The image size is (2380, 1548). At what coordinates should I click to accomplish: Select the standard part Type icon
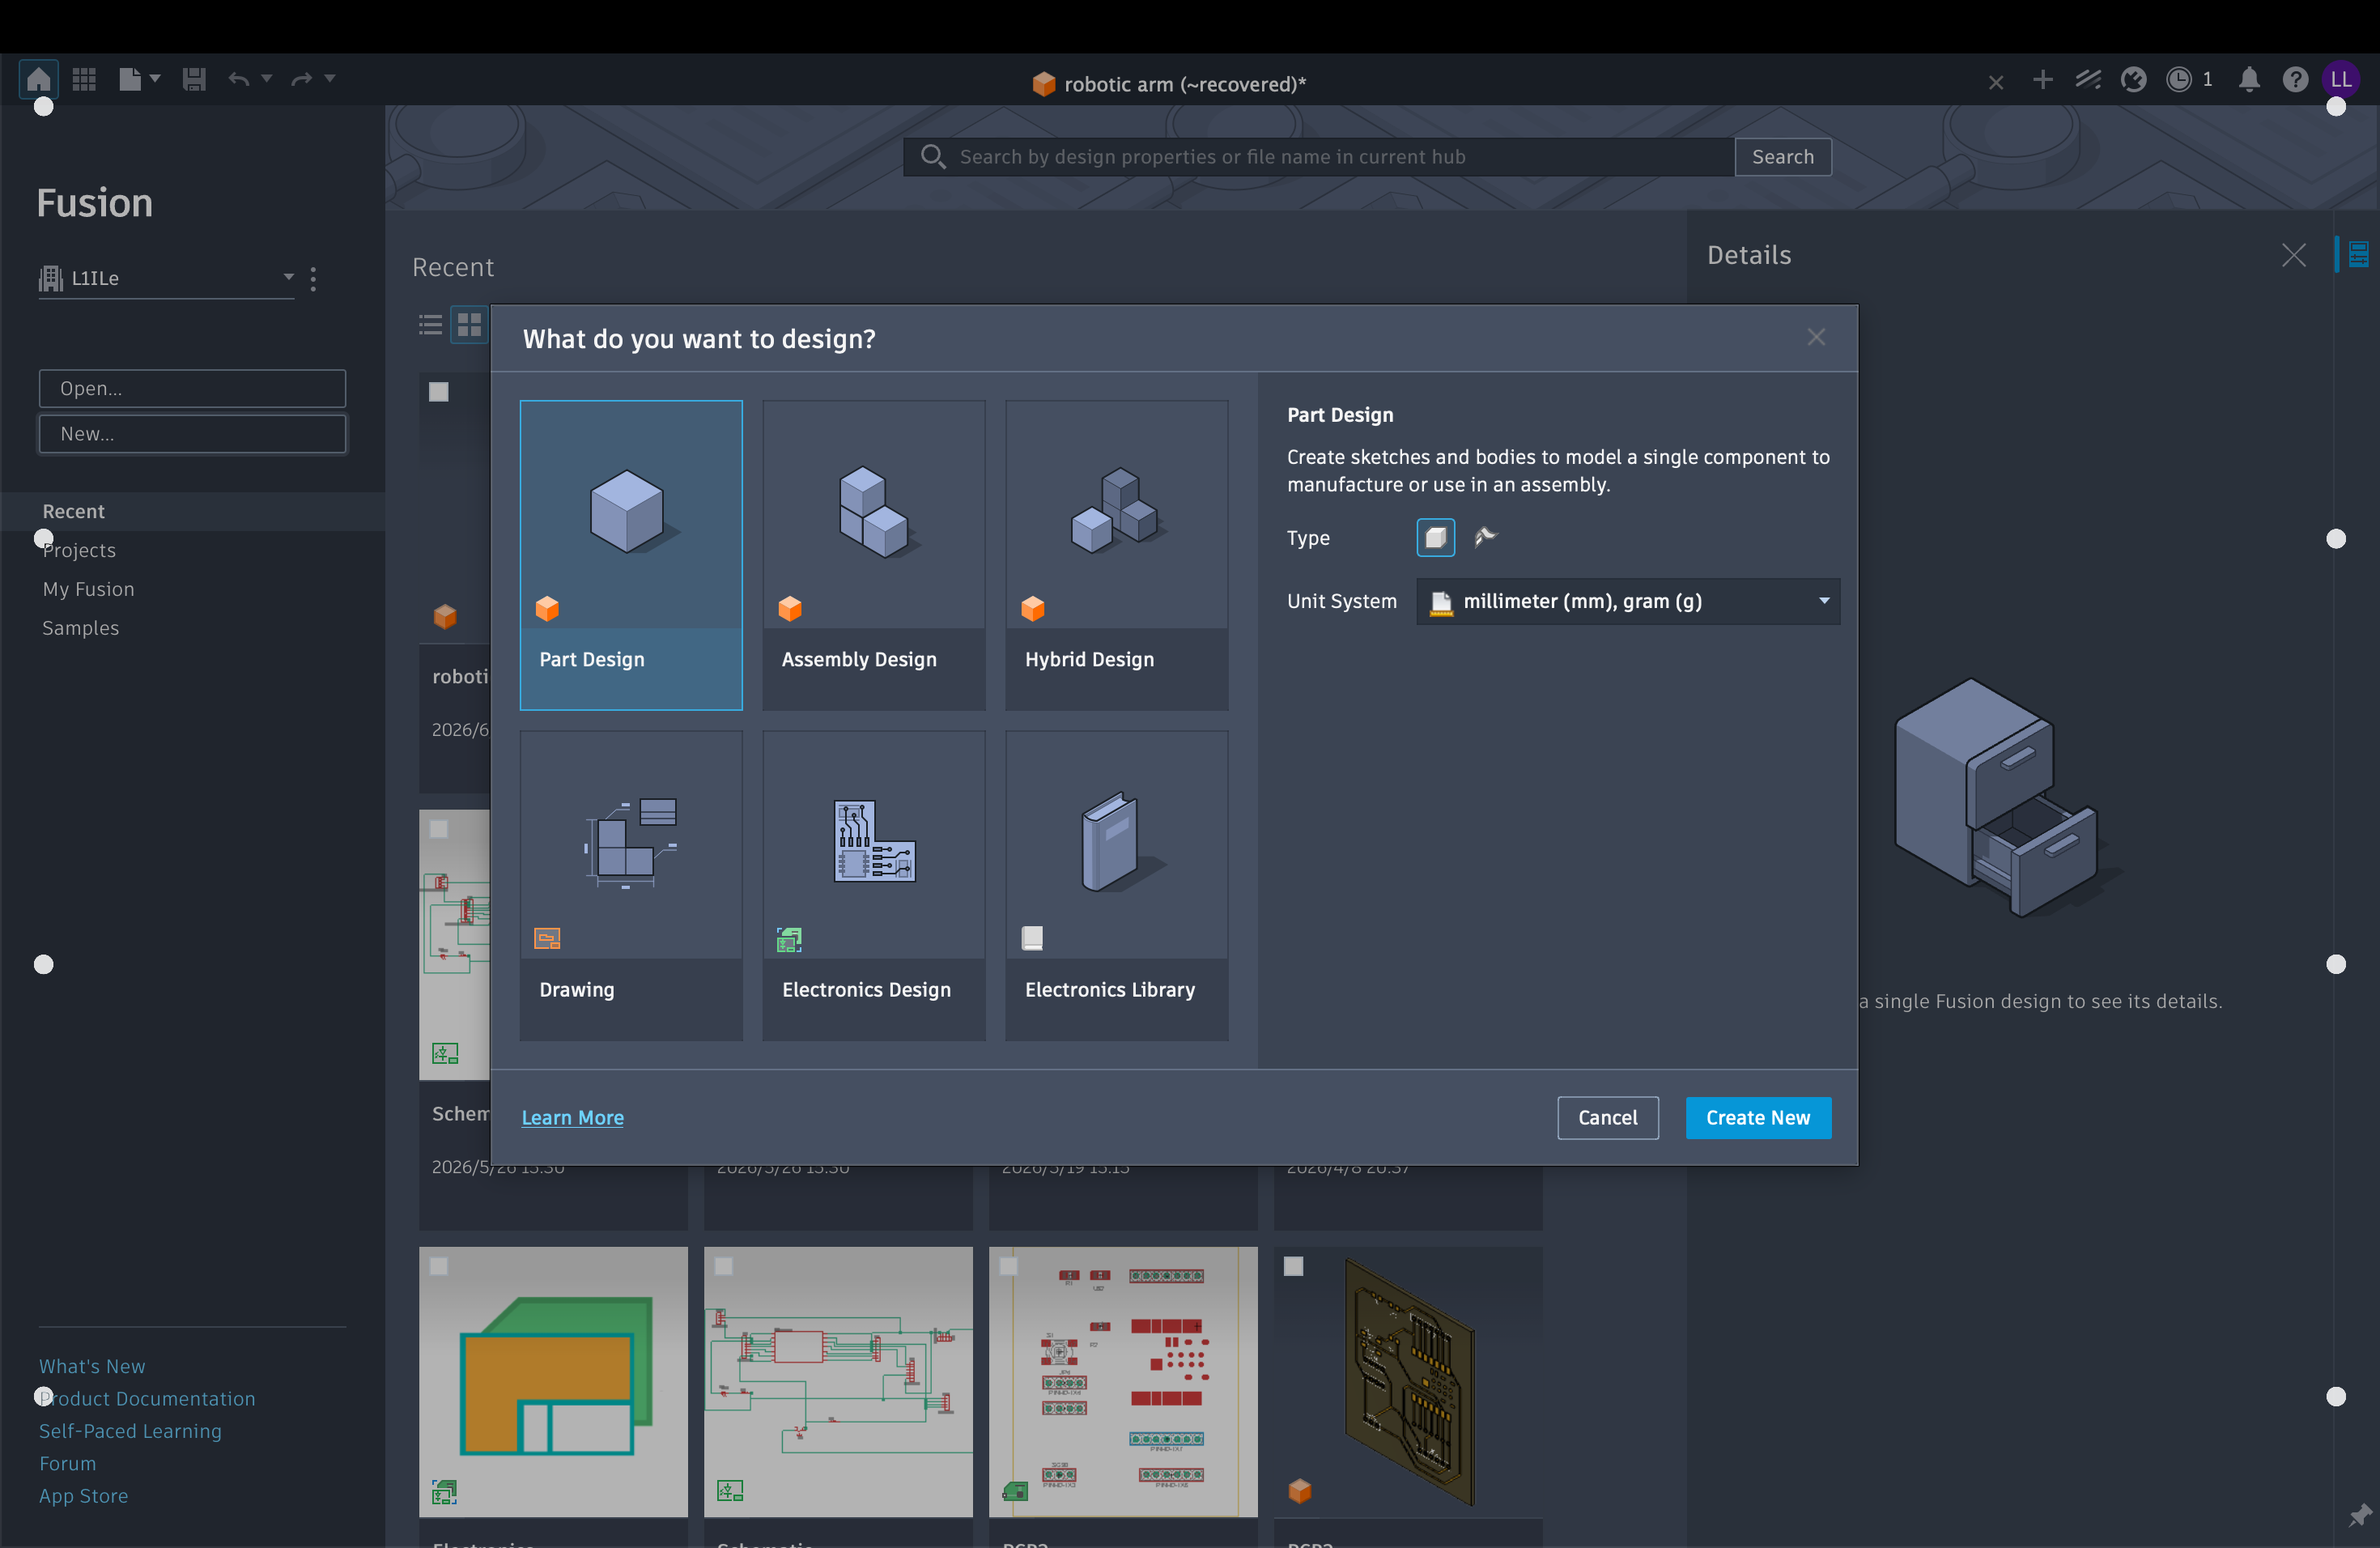tap(1436, 538)
